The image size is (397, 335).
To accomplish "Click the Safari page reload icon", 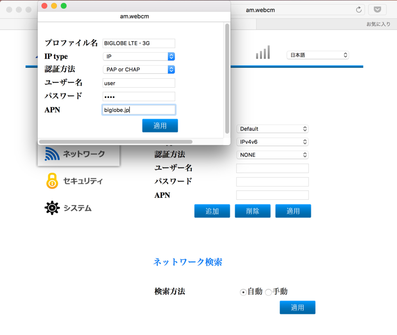I will tap(359, 10).
